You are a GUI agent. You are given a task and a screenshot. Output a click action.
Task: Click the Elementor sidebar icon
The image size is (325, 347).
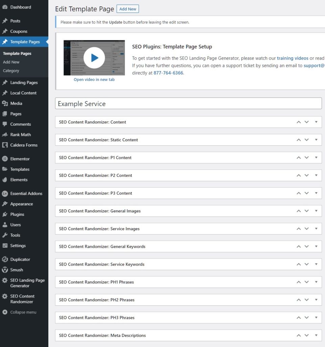click(5, 159)
